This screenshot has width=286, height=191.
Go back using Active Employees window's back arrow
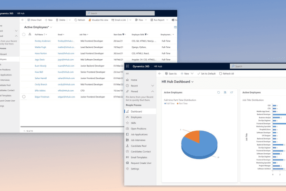pyautogui.click(x=22, y=20)
